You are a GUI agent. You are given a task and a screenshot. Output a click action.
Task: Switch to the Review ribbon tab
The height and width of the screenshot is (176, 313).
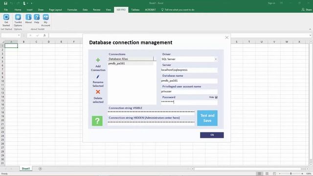(x=97, y=10)
